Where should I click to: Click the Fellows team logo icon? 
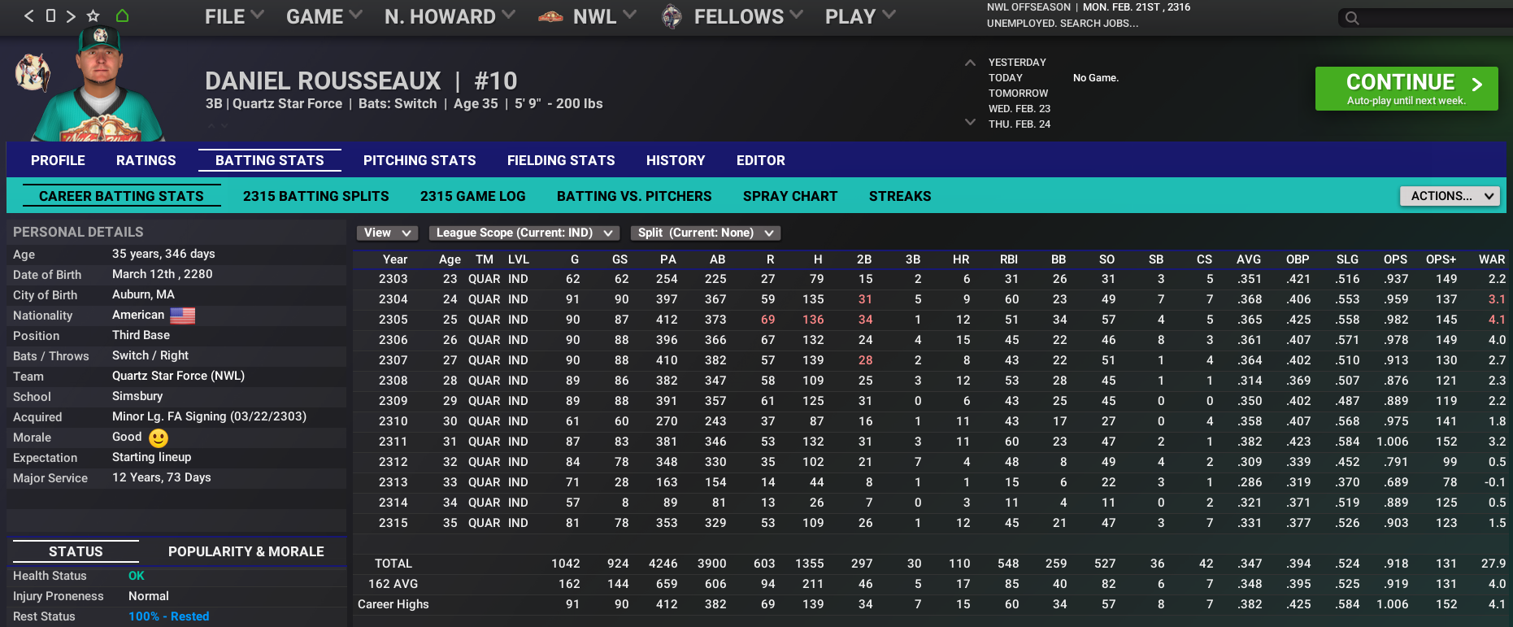pos(672,16)
